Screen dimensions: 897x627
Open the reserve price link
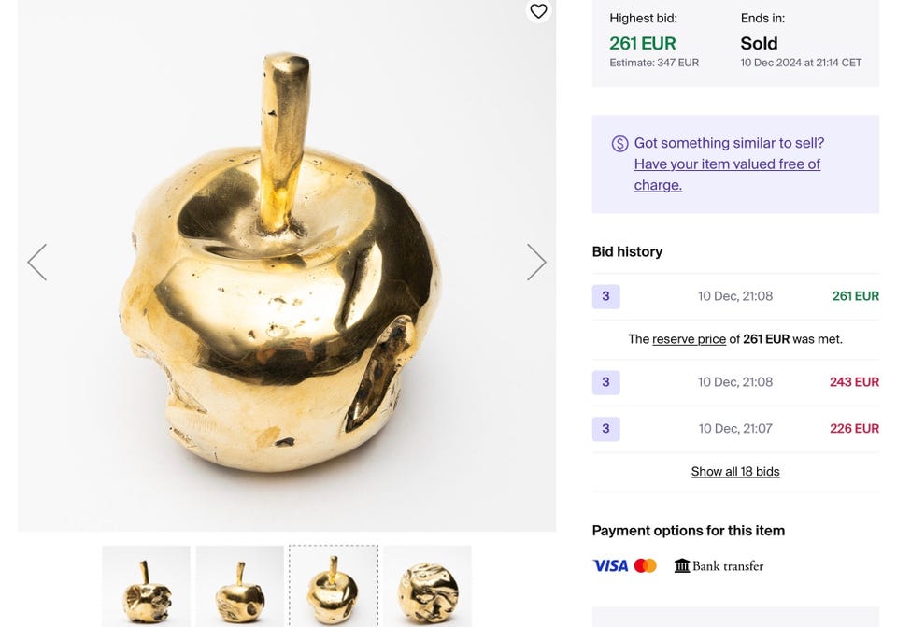click(x=689, y=339)
